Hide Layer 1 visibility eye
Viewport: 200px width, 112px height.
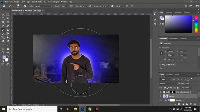pyautogui.click(x=161, y=96)
